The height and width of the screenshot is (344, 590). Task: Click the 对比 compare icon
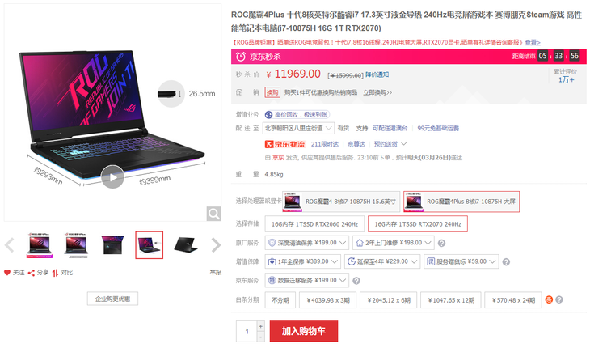55,273
